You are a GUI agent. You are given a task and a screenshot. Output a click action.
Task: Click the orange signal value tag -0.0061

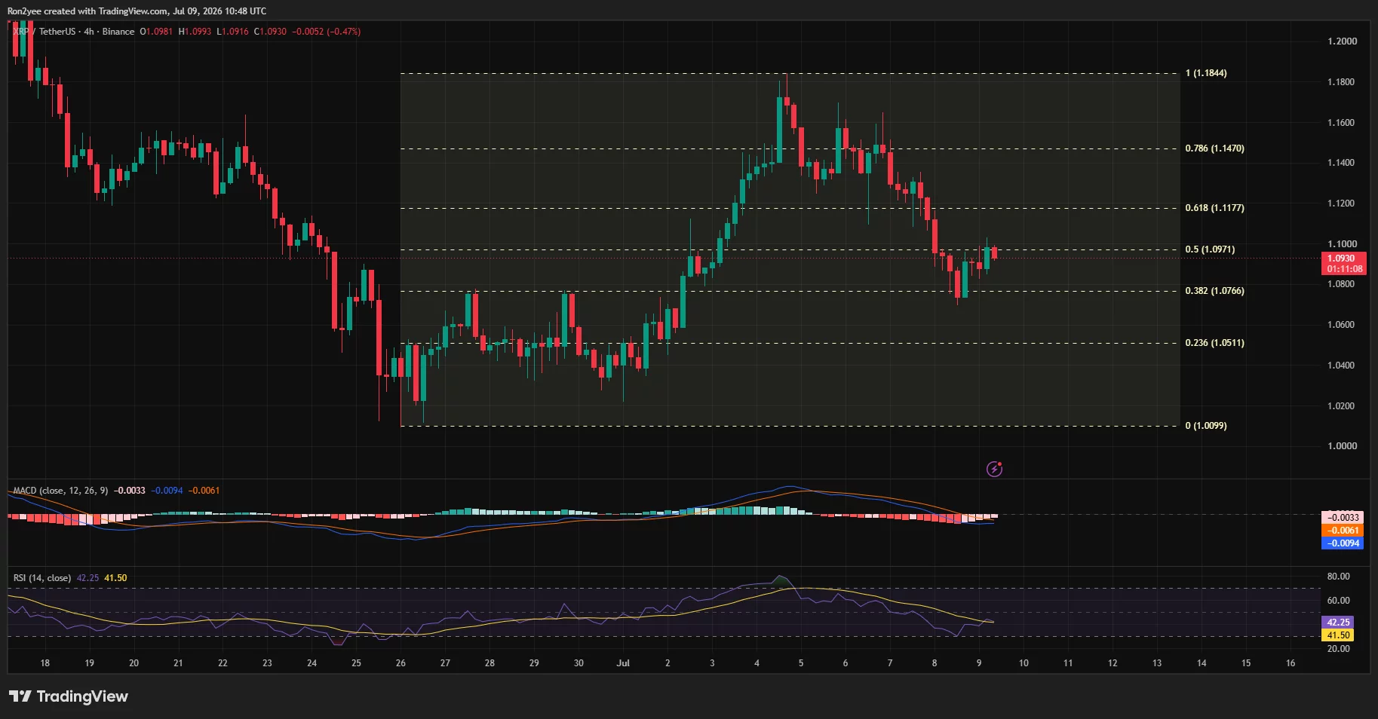1343,531
